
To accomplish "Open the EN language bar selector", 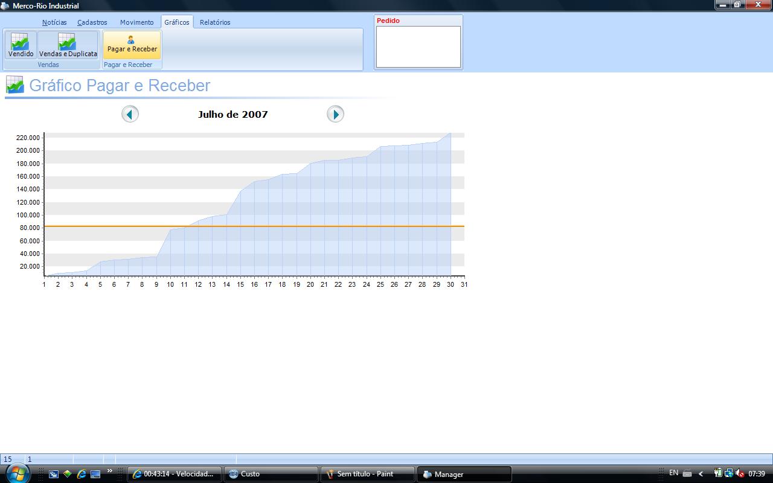I will [673, 473].
